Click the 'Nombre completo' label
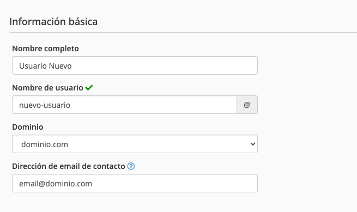 pyautogui.click(x=46, y=49)
